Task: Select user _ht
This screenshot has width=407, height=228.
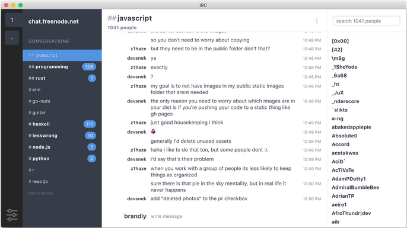Action: (335, 84)
